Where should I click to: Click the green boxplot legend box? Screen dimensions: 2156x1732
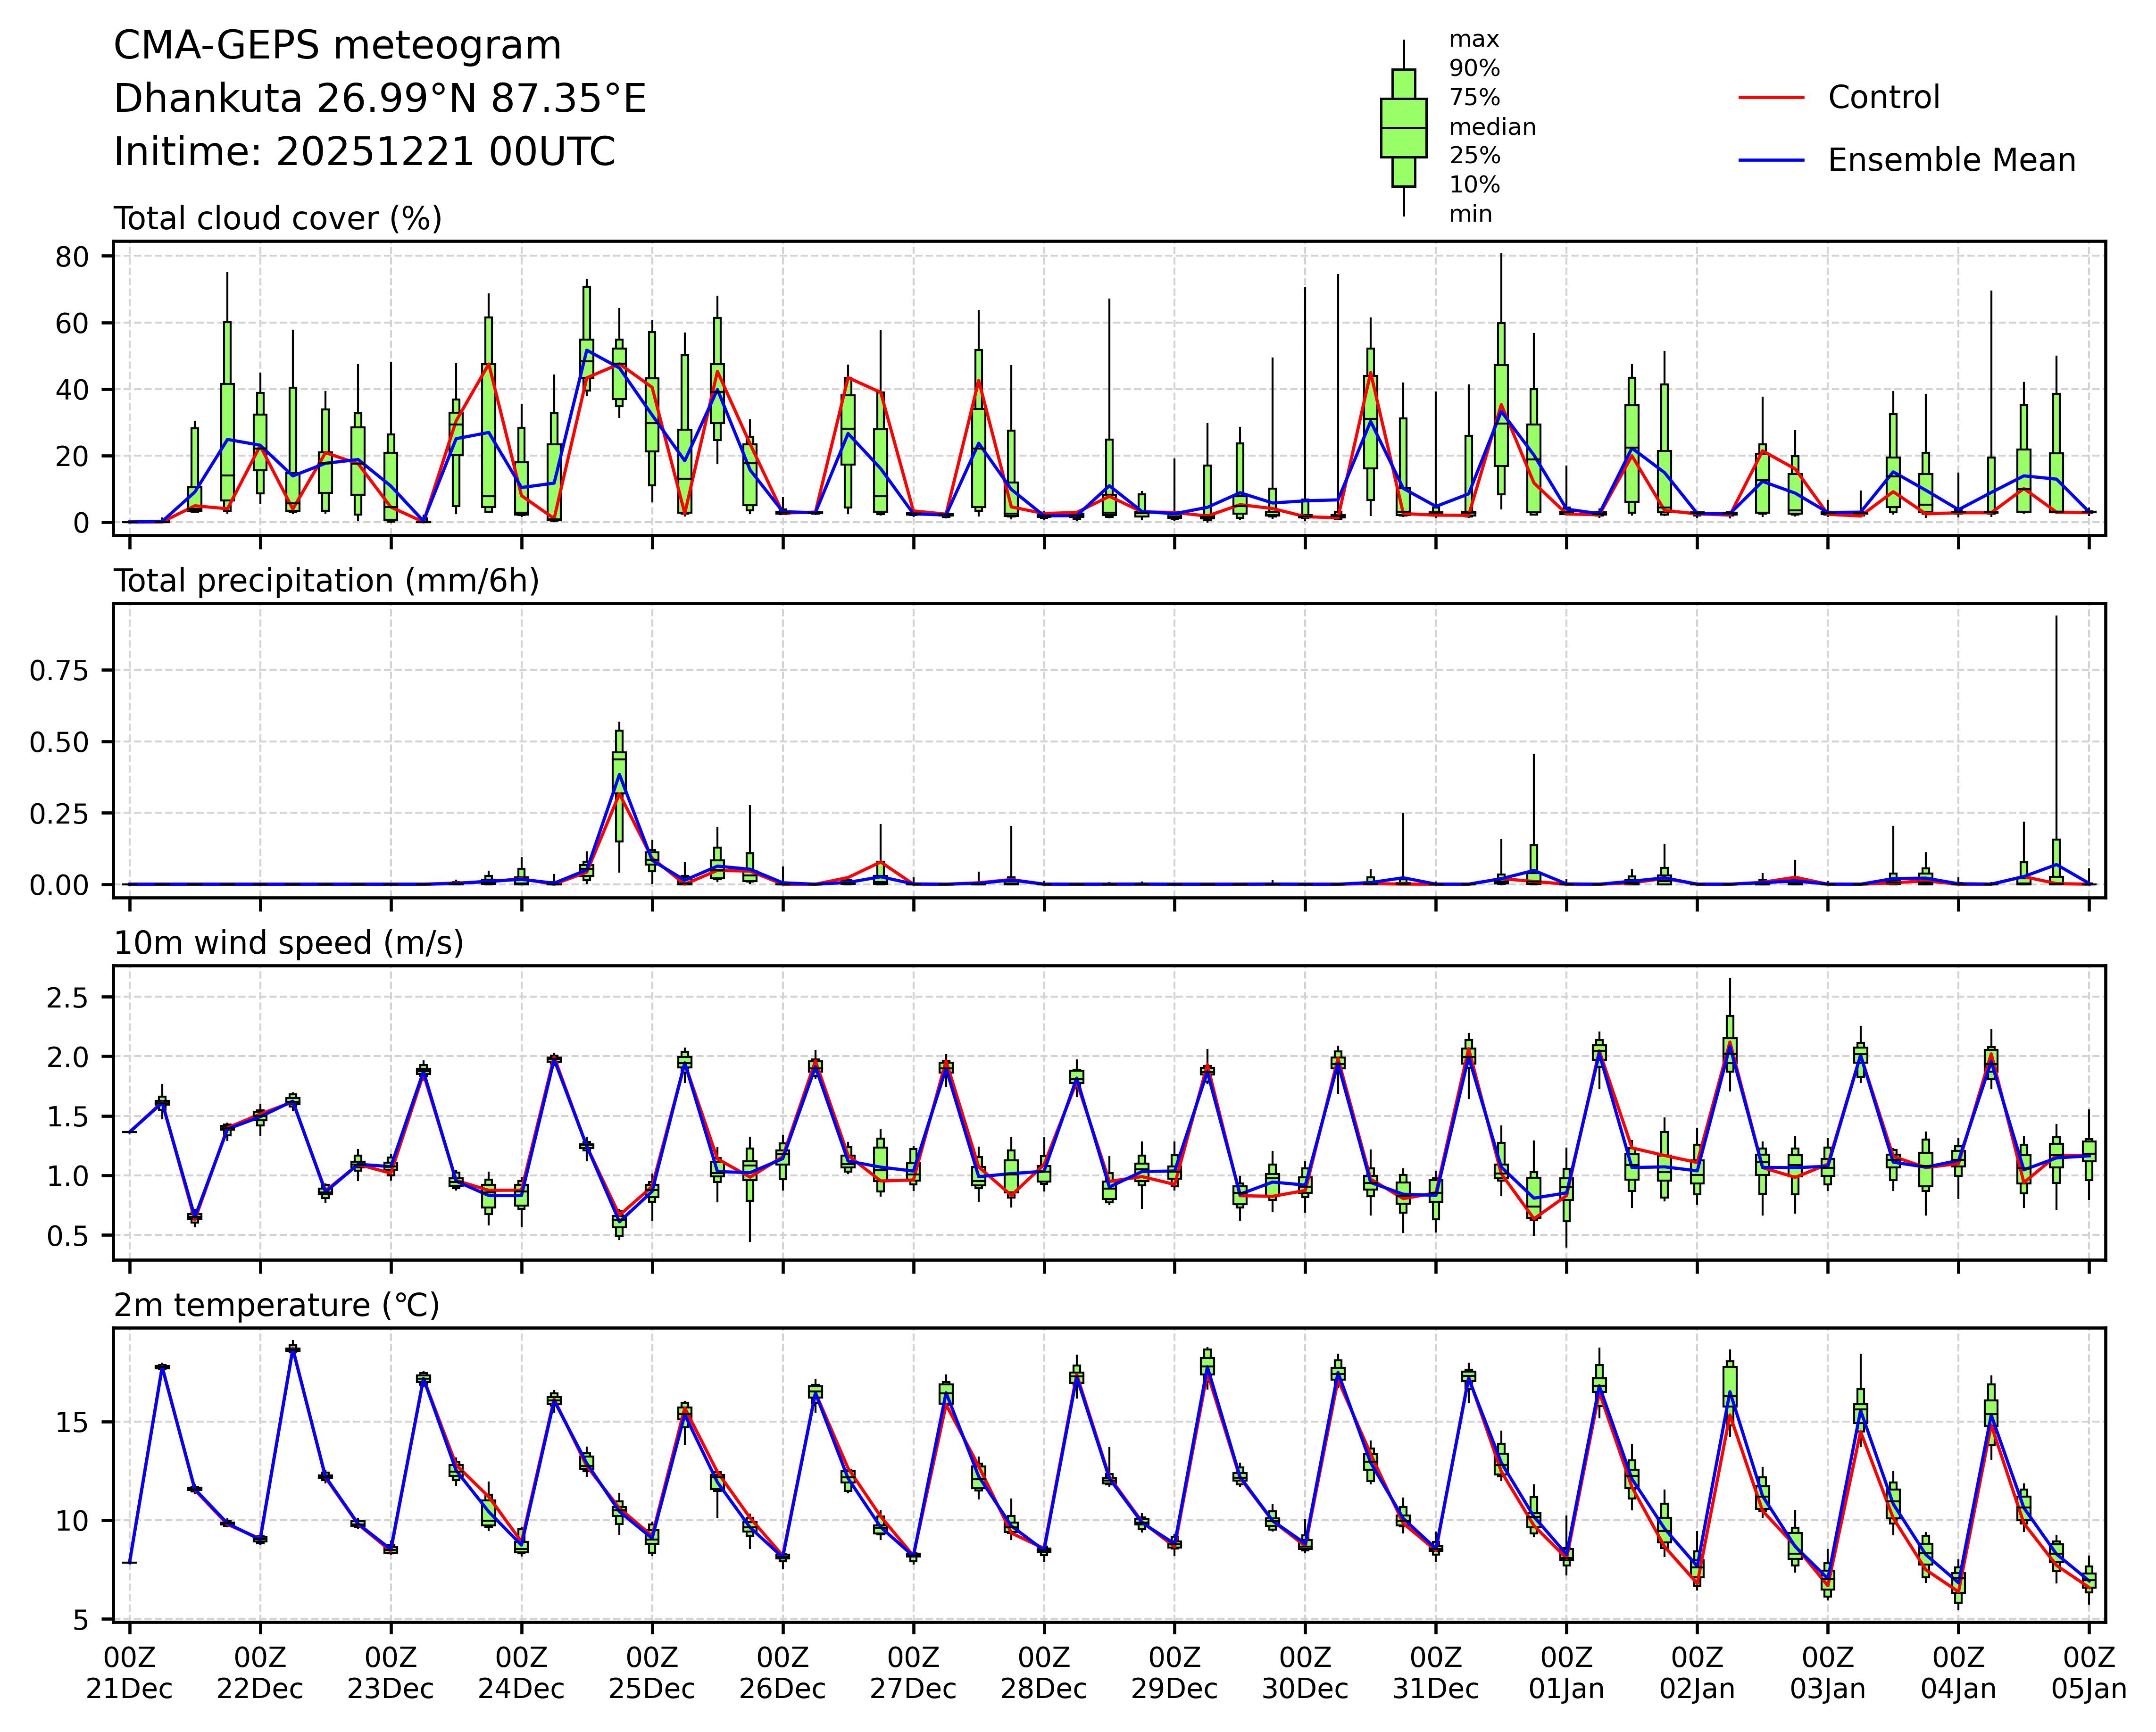[x=1403, y=128]
